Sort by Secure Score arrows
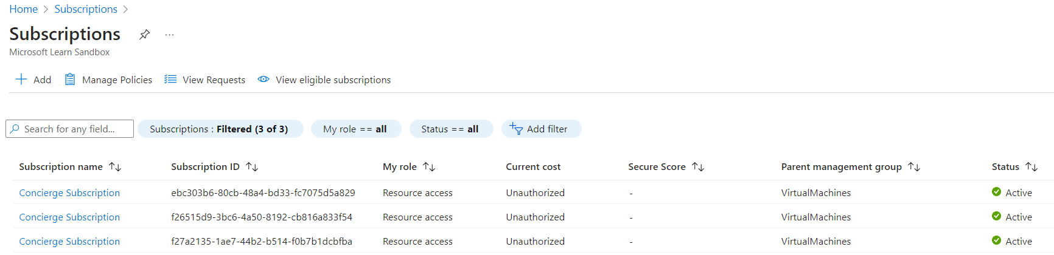The height and width of the screenshot is (255, 1054). (698, 166)
